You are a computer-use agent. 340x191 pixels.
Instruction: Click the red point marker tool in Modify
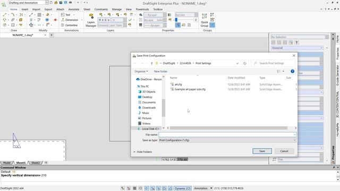pos(55,20)
